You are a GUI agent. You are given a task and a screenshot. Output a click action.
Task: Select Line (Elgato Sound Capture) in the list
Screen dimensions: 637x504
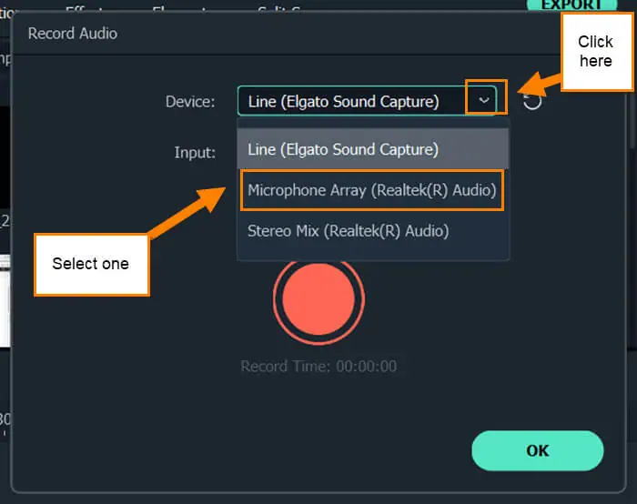(x=373, y=149)
